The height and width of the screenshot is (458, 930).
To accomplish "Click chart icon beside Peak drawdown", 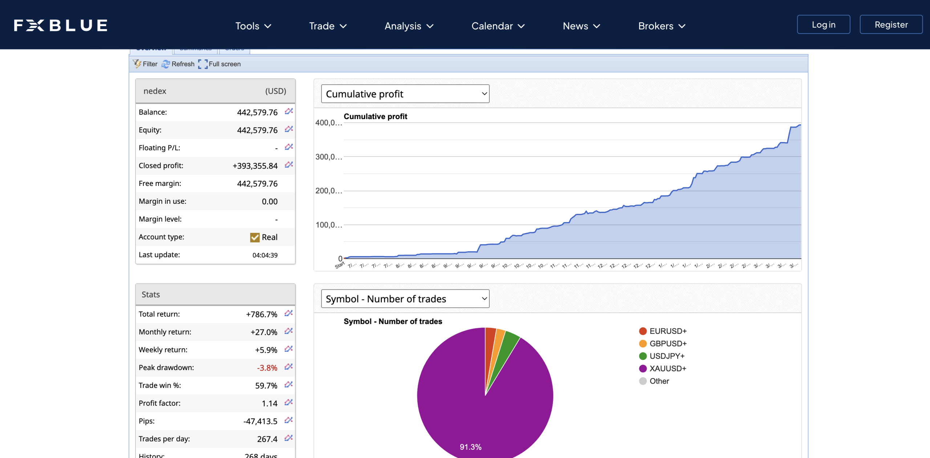I will (x=289, y=367).
